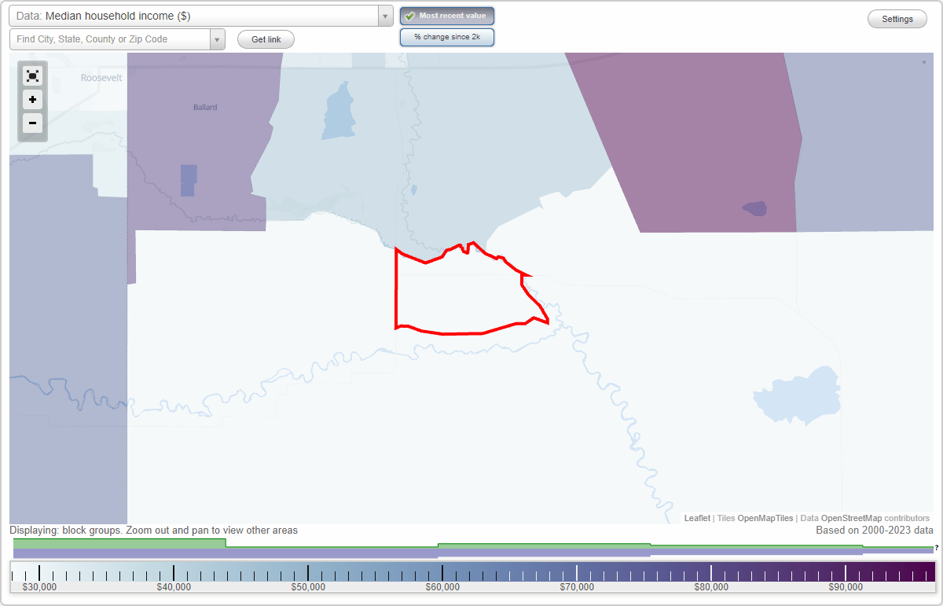
Task: Open the Settings menu
Action: 897,18
